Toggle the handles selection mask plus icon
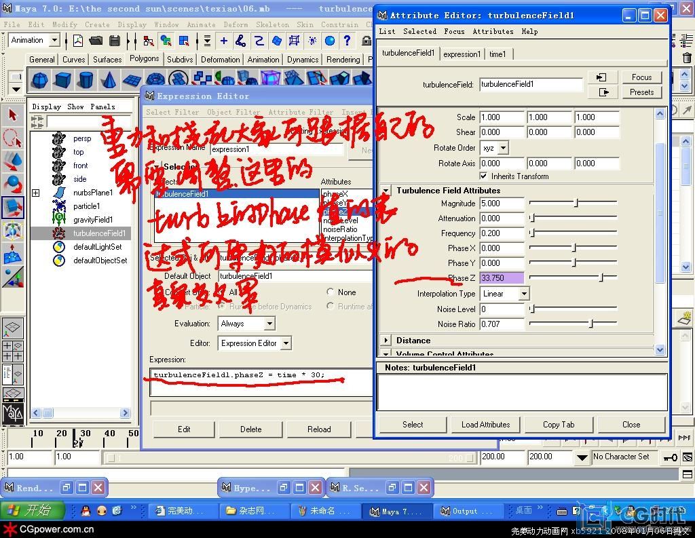Image resolution: width=695 pixels, height=538 pixels. [x=224, y=41]
